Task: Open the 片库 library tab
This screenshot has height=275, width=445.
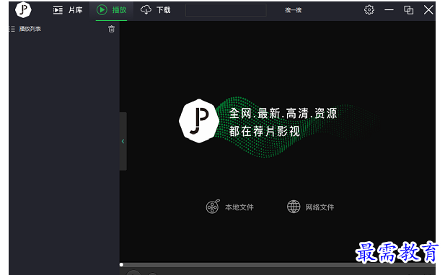Action: [68, 10]
